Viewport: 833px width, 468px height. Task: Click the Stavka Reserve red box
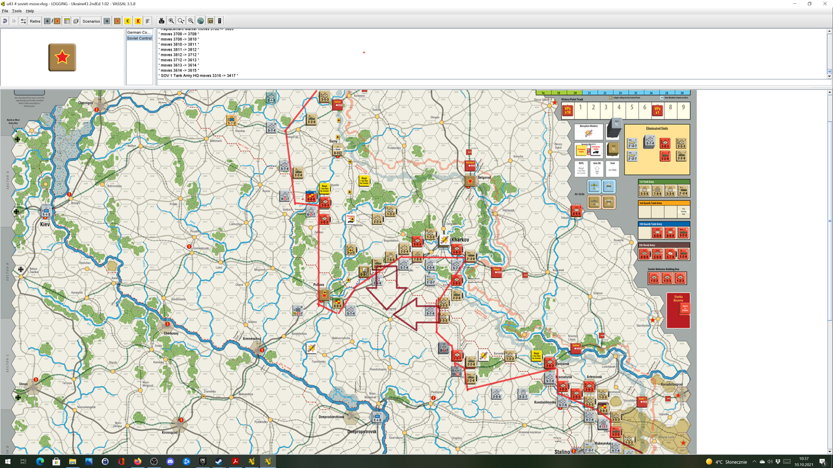[678, 310]
